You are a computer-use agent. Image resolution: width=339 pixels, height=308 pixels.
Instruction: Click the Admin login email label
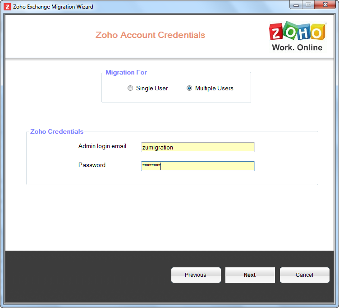102,146
